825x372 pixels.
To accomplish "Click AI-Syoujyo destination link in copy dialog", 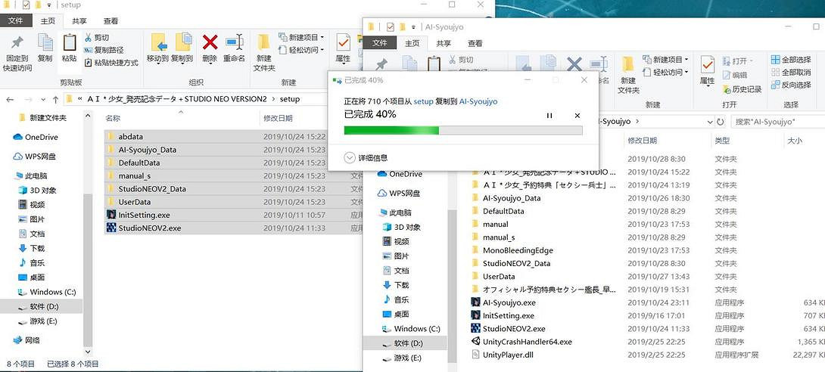I will coord(478,101).
